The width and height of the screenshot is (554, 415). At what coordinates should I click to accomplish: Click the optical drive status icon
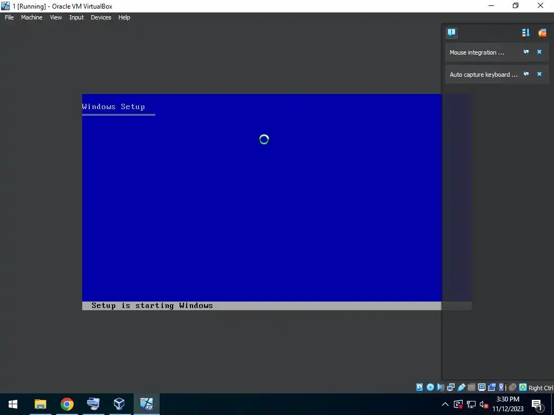tap(430, 387)
